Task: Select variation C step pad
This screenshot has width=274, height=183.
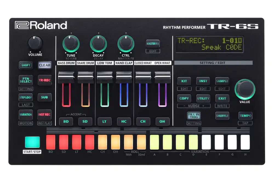Action: pyautogui.click(x=180, y=142)
